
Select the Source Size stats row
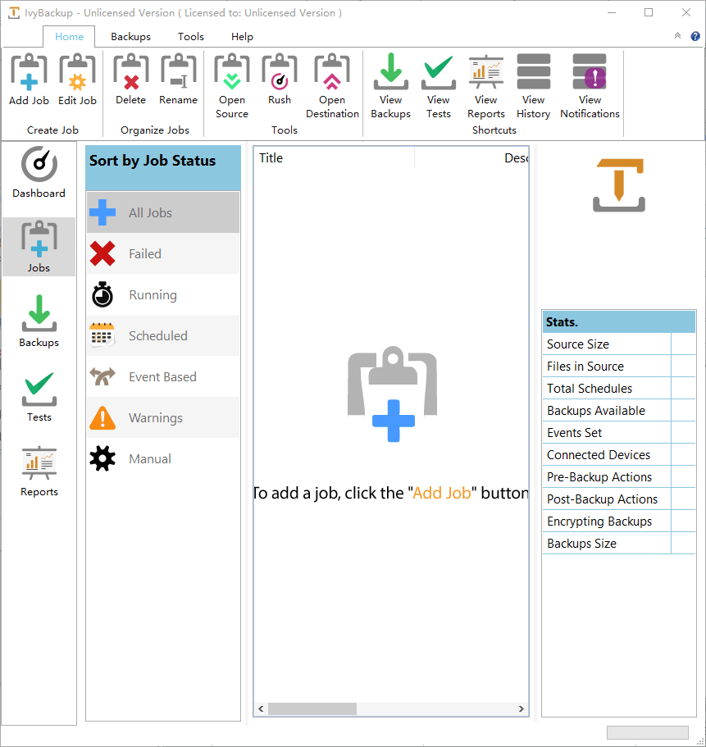[619, 344]
